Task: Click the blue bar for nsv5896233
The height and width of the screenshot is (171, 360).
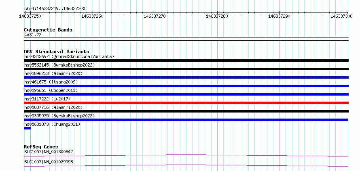Action: [x=186, y=77]
